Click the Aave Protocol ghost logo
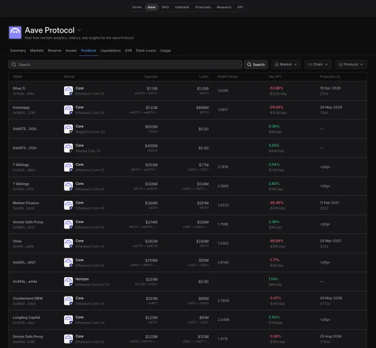The image size is (376, 348). 15,32
